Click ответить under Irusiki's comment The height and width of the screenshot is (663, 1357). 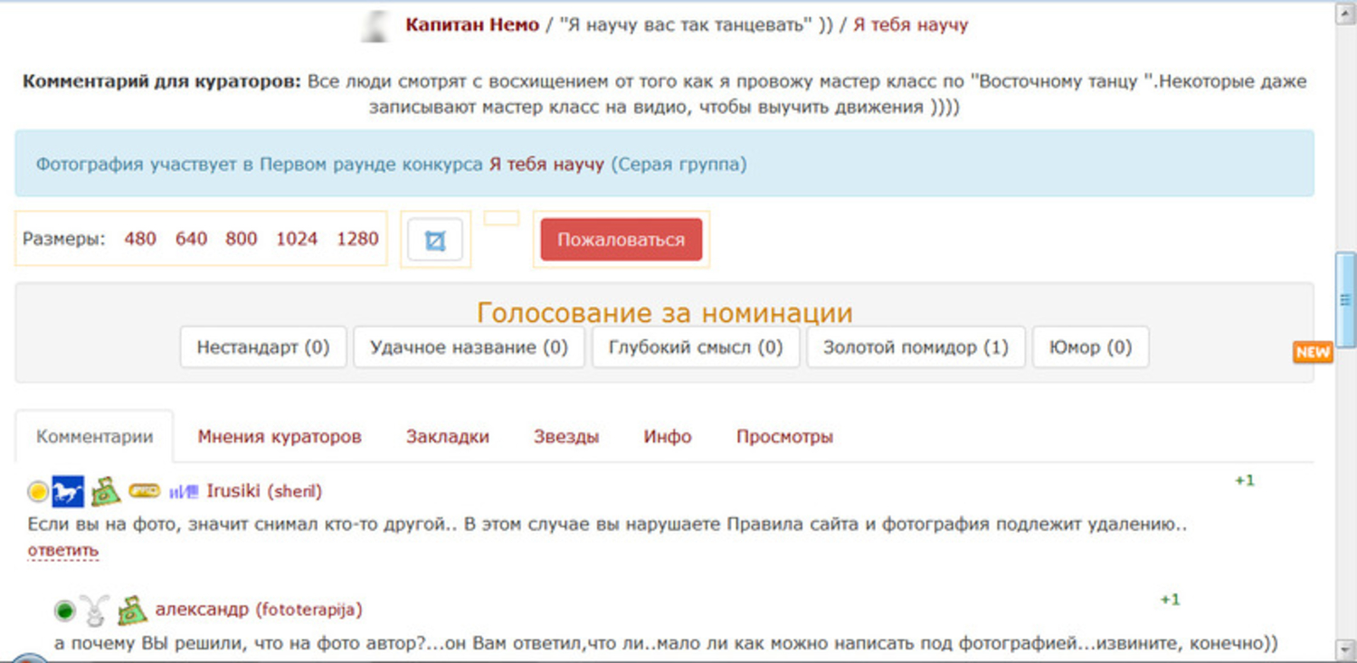[x=62, y=551]
